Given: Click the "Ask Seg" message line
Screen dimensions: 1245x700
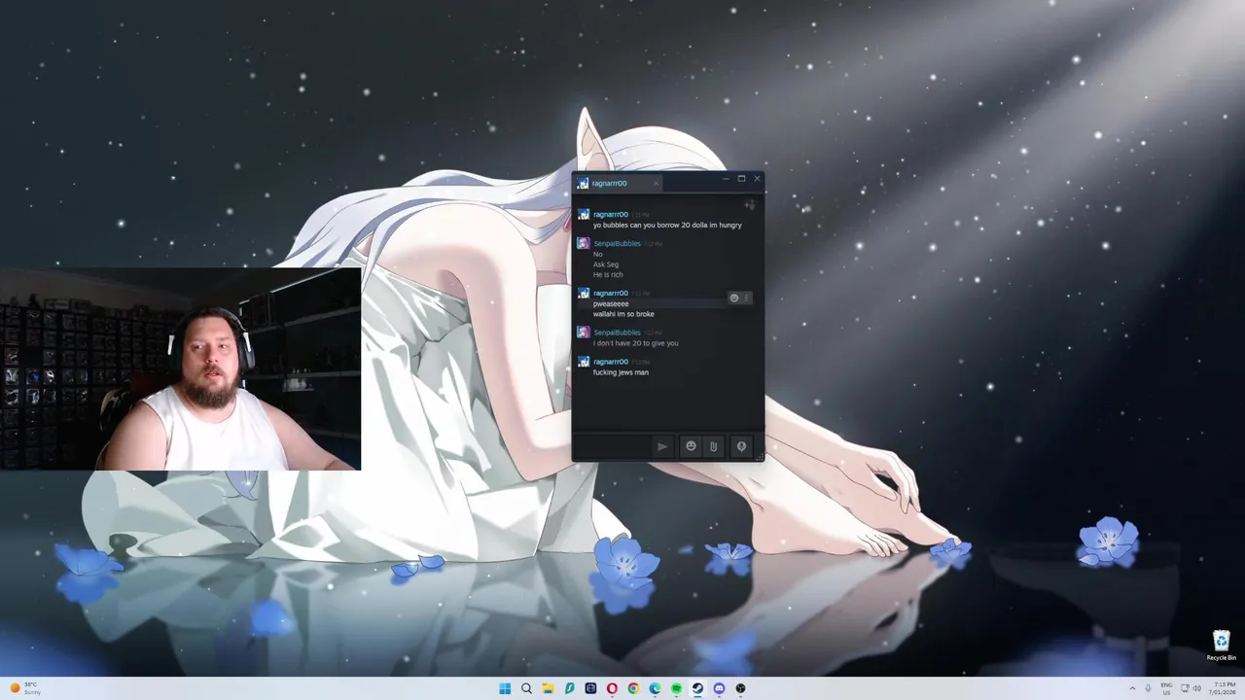Looking at the screenshot, I should [x=606, y=264].
